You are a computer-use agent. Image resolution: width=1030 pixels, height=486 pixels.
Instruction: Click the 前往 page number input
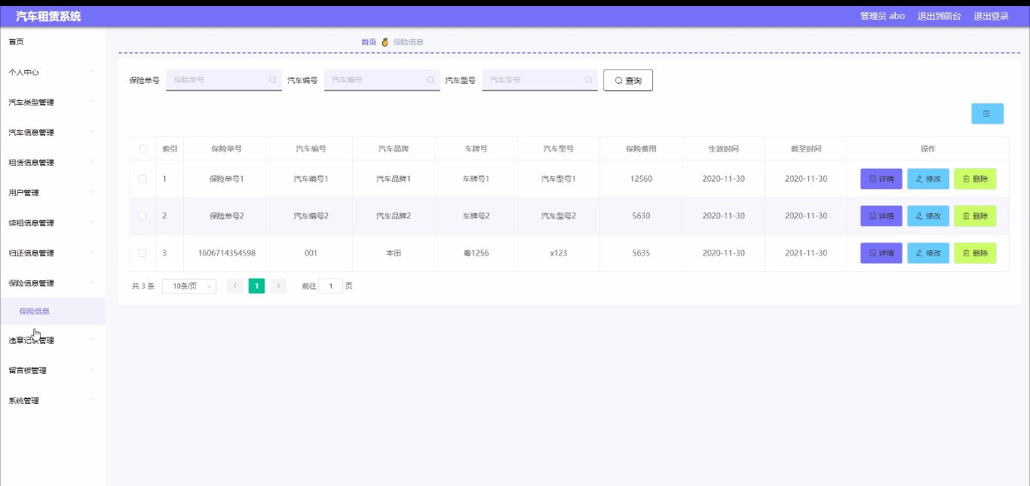(330, 286)
